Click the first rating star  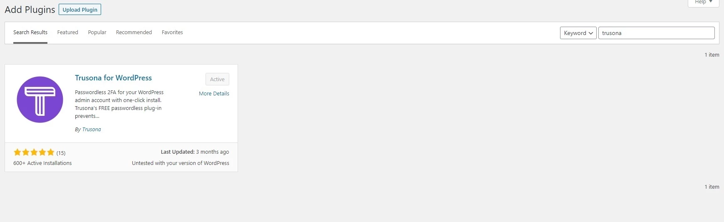pyautogui.click(x=17, y=152)
